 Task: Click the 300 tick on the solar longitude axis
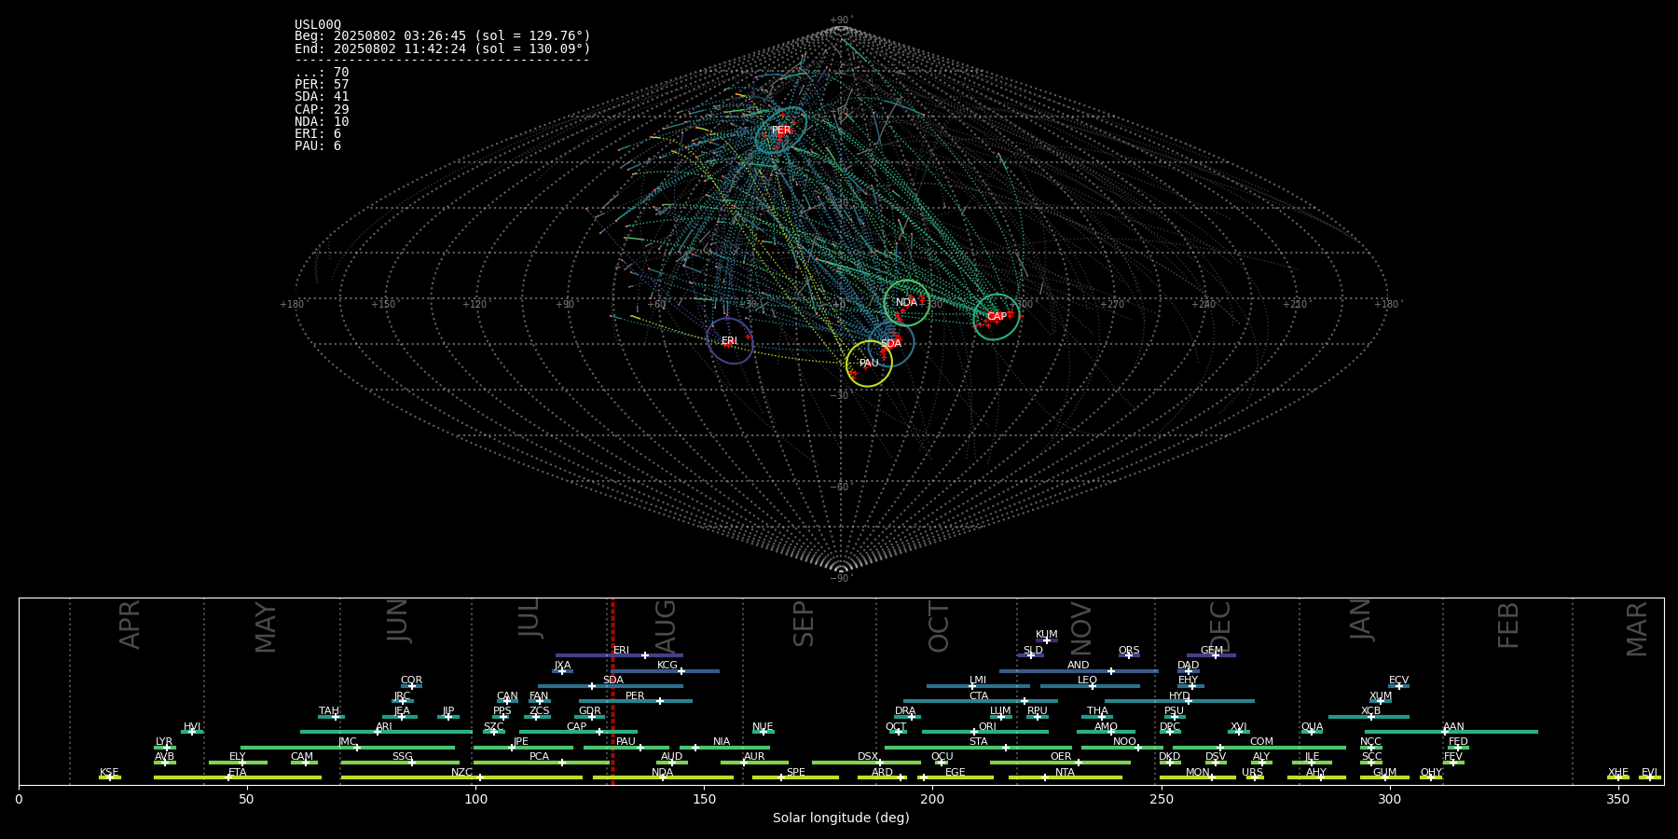click(1389, 799)
